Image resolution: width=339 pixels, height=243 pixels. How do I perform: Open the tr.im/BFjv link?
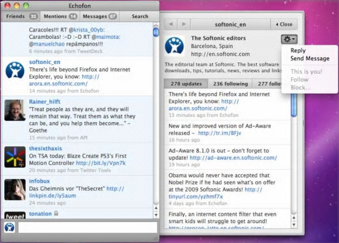click(219, 133)
